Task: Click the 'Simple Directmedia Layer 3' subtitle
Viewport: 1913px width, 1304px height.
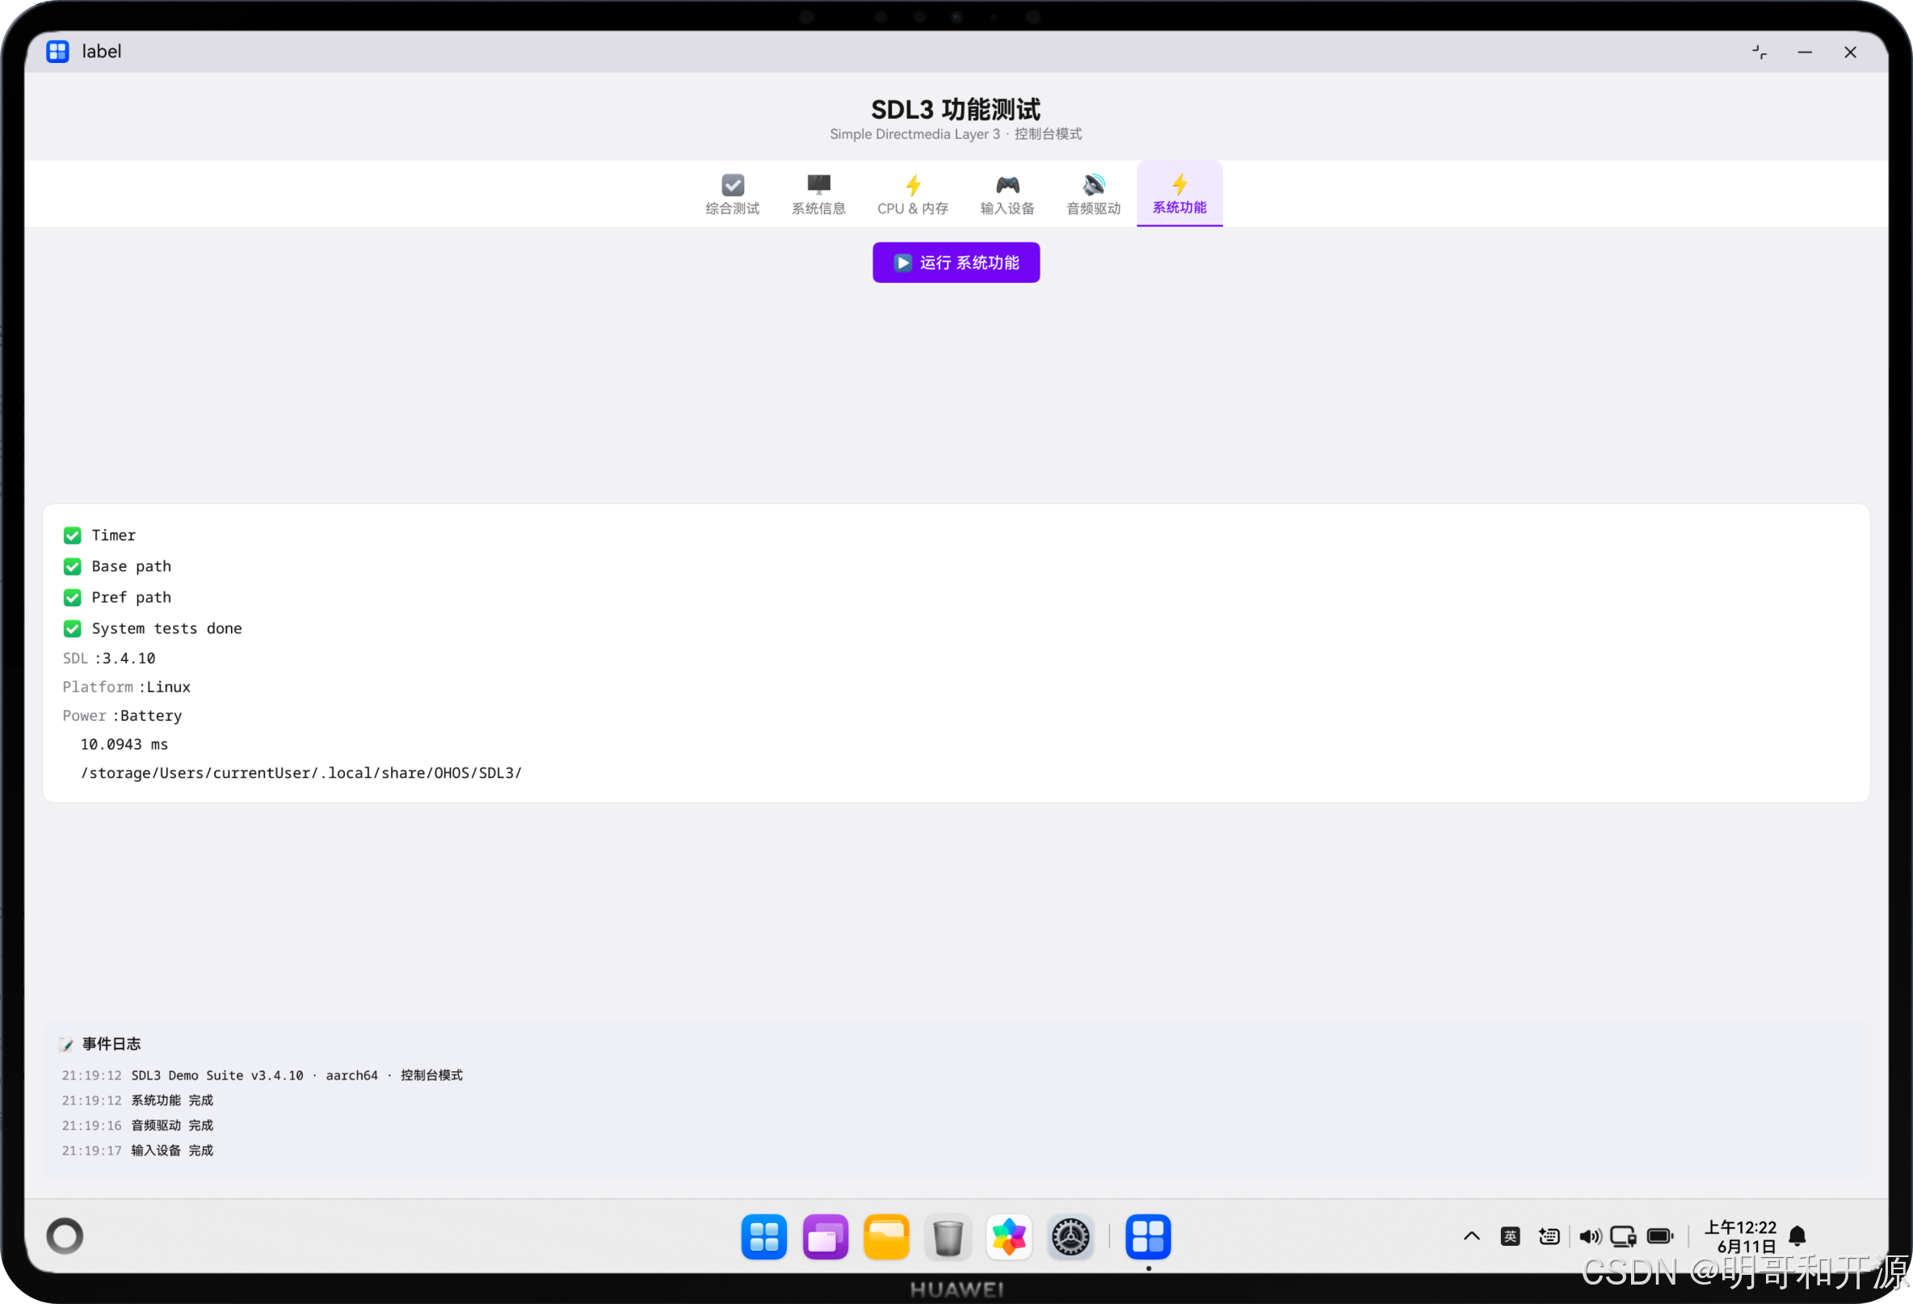Action: 914,134
